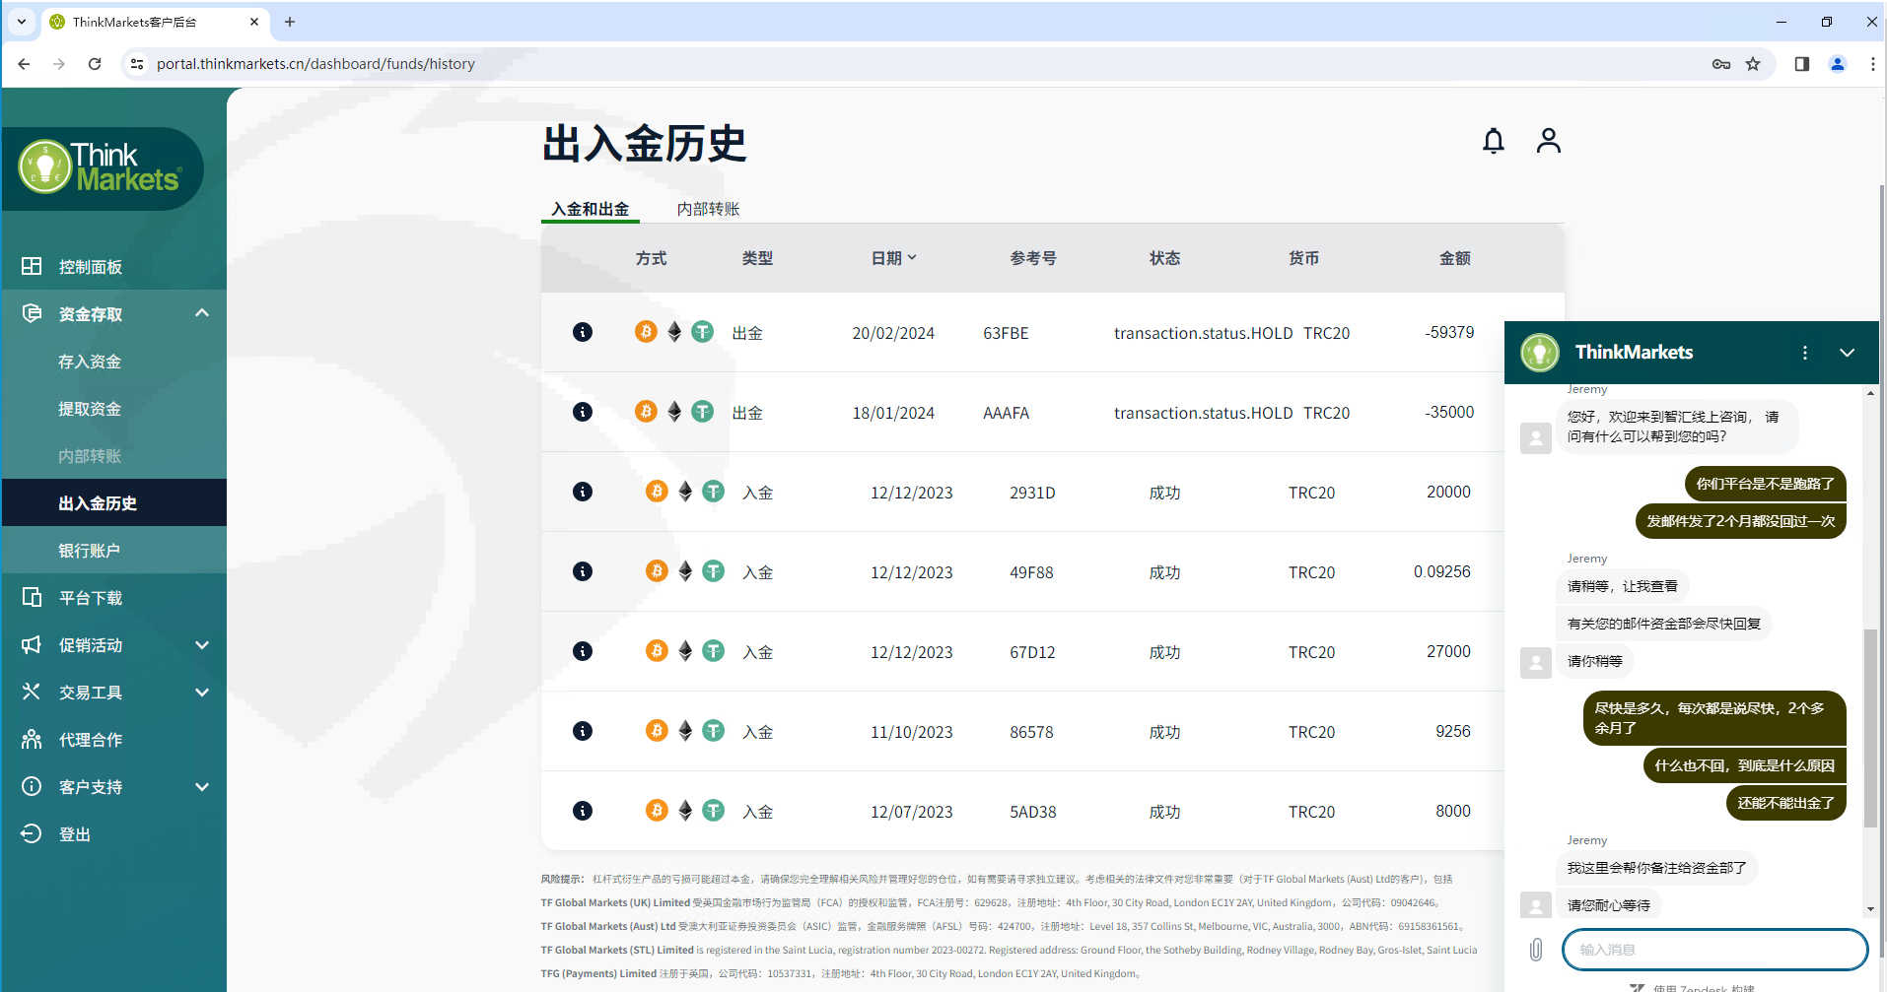Open chat widget three-dot options menu
This screenshot has height=992, width=1887.
[1804, 353]
